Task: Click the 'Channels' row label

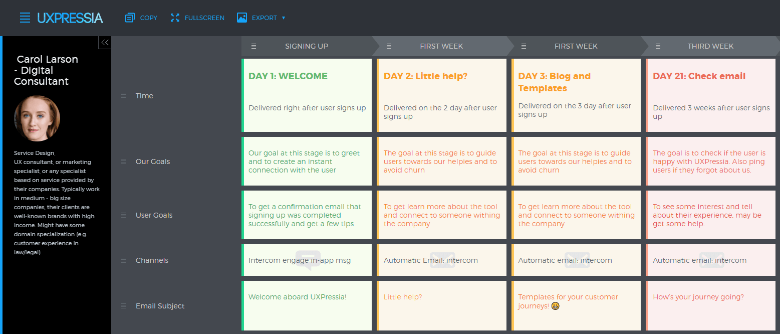Action: pyautogui.click(x=152, y=260)
